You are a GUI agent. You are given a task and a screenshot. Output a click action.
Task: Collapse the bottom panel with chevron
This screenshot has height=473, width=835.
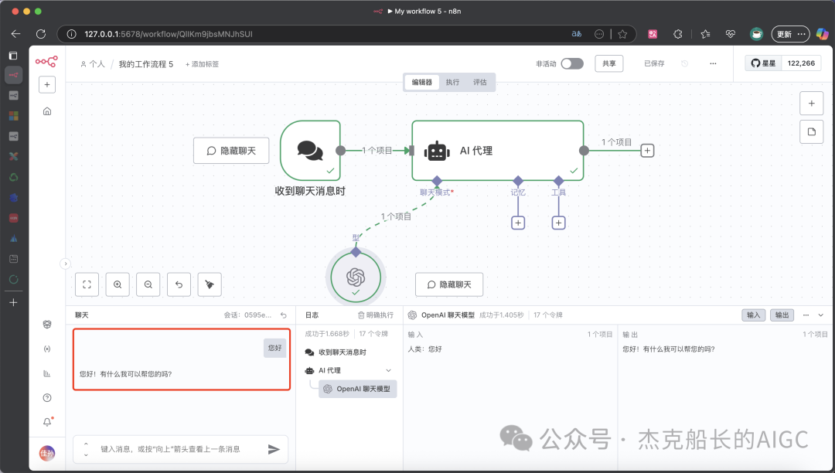click(821, 315)
